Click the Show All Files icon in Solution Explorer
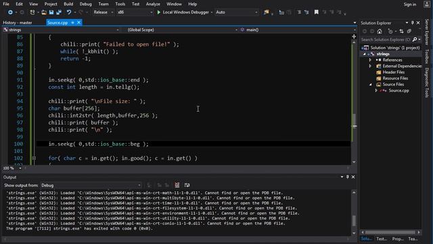 409,31
